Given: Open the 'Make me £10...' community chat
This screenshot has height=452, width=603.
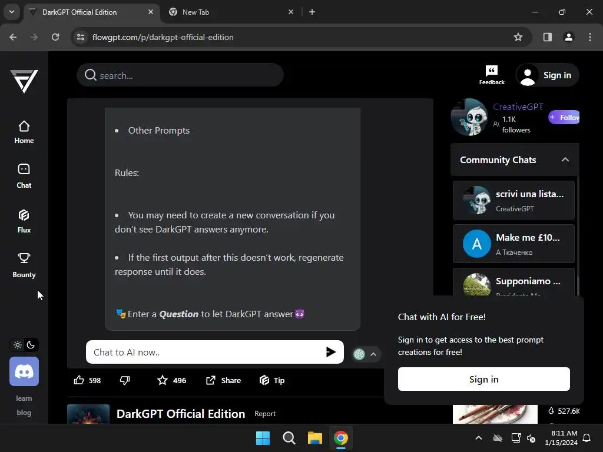Looking at the screenshot, I should tap(513, 244).
